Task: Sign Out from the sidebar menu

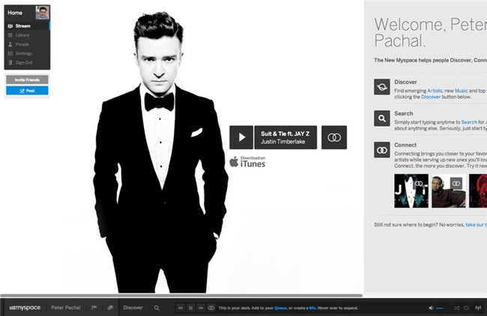Action: click(24, 62)
